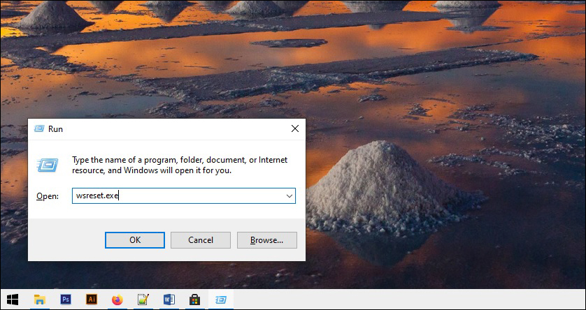
Task: Launch Illustrator from the taskbar
Action: 91,300
